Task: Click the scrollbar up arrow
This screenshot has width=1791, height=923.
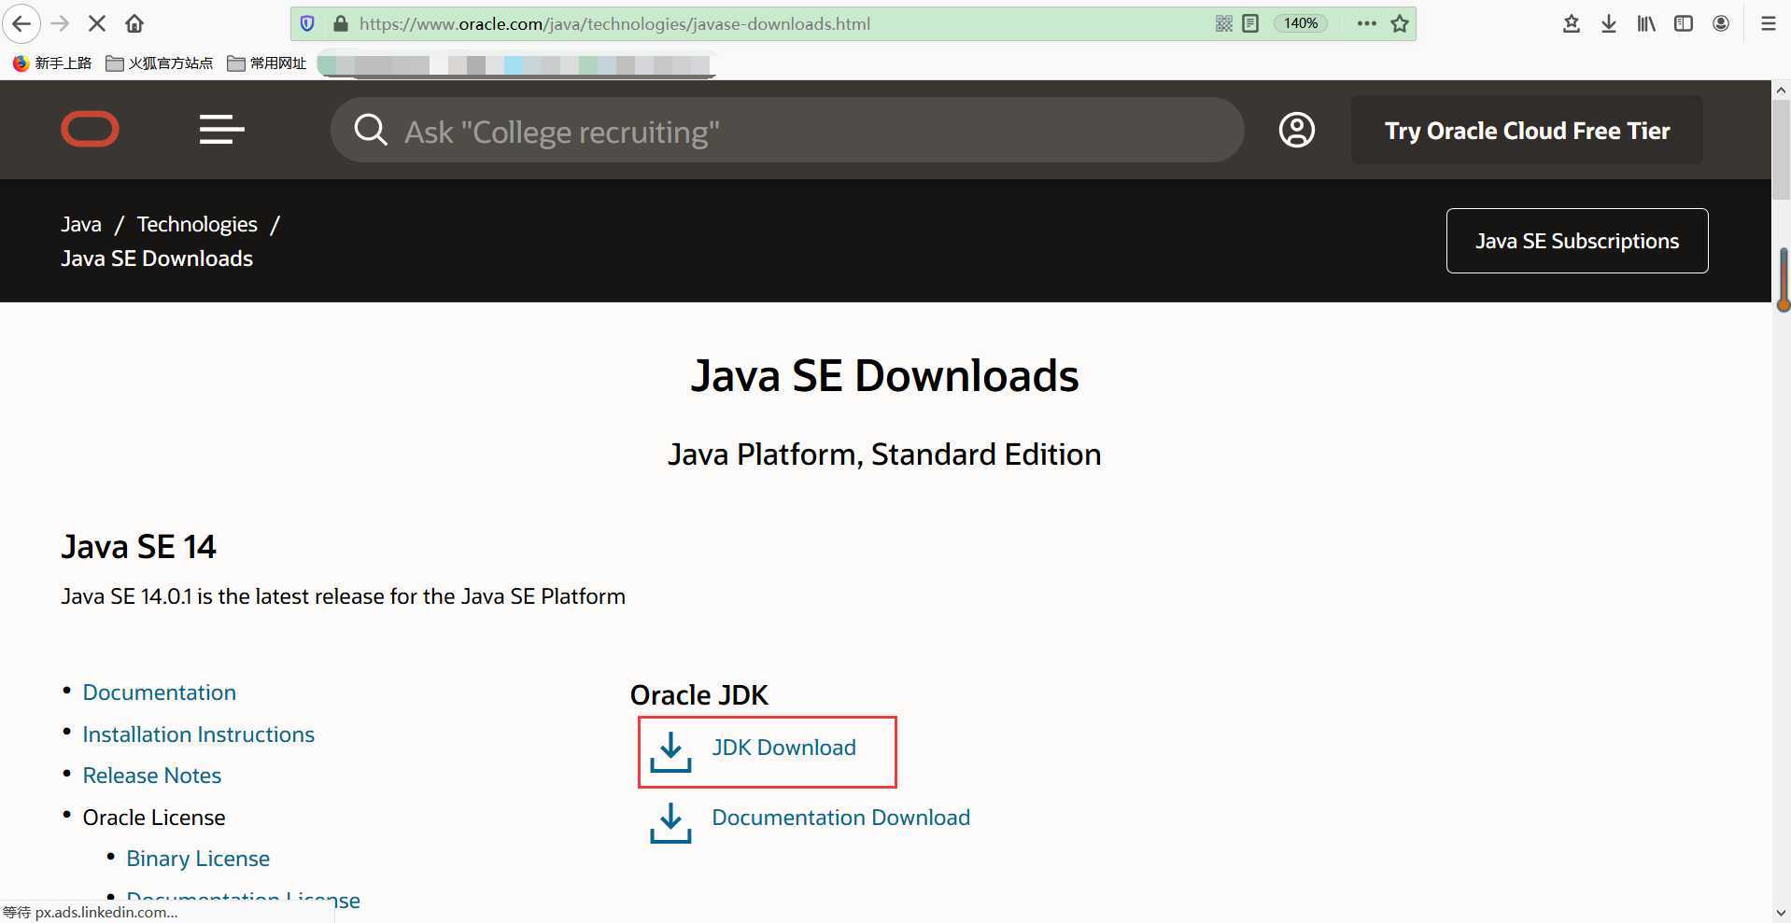Action: [1781, 91]
